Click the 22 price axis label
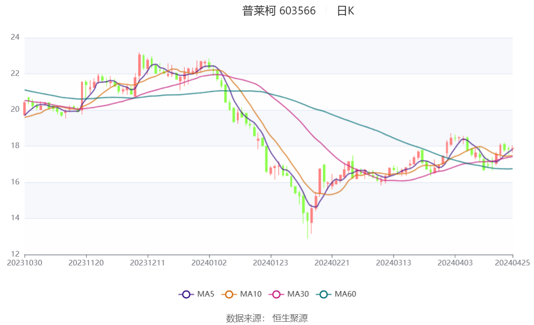Viewport: 534px width, 325px height. (15, 73)
